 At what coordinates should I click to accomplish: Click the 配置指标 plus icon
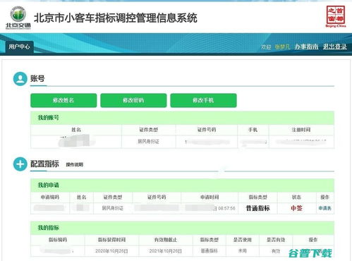tap(20, 164)
